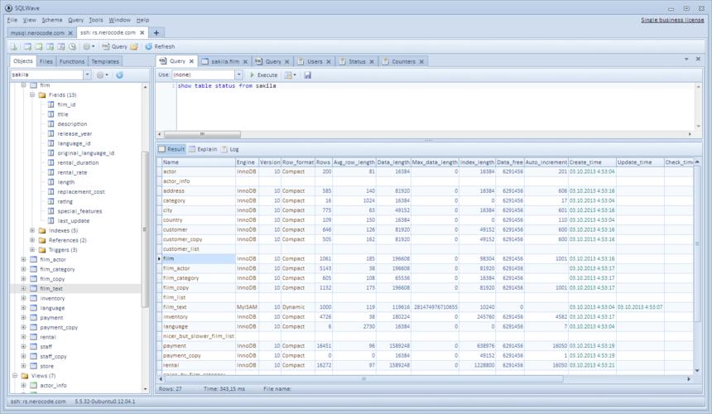Viewport: 712px width, 414px height.
Task: Refresh the object tree using the blue arrow icon
Action: 120,75
